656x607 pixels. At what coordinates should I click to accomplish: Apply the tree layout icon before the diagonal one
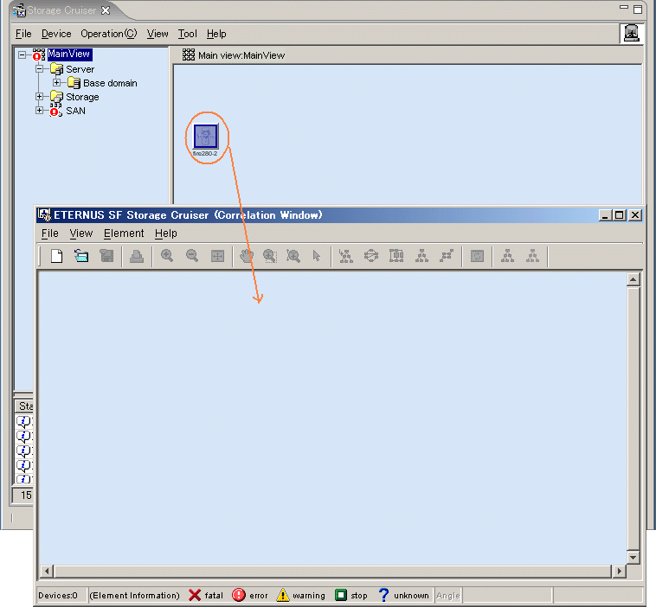point(421,256)
